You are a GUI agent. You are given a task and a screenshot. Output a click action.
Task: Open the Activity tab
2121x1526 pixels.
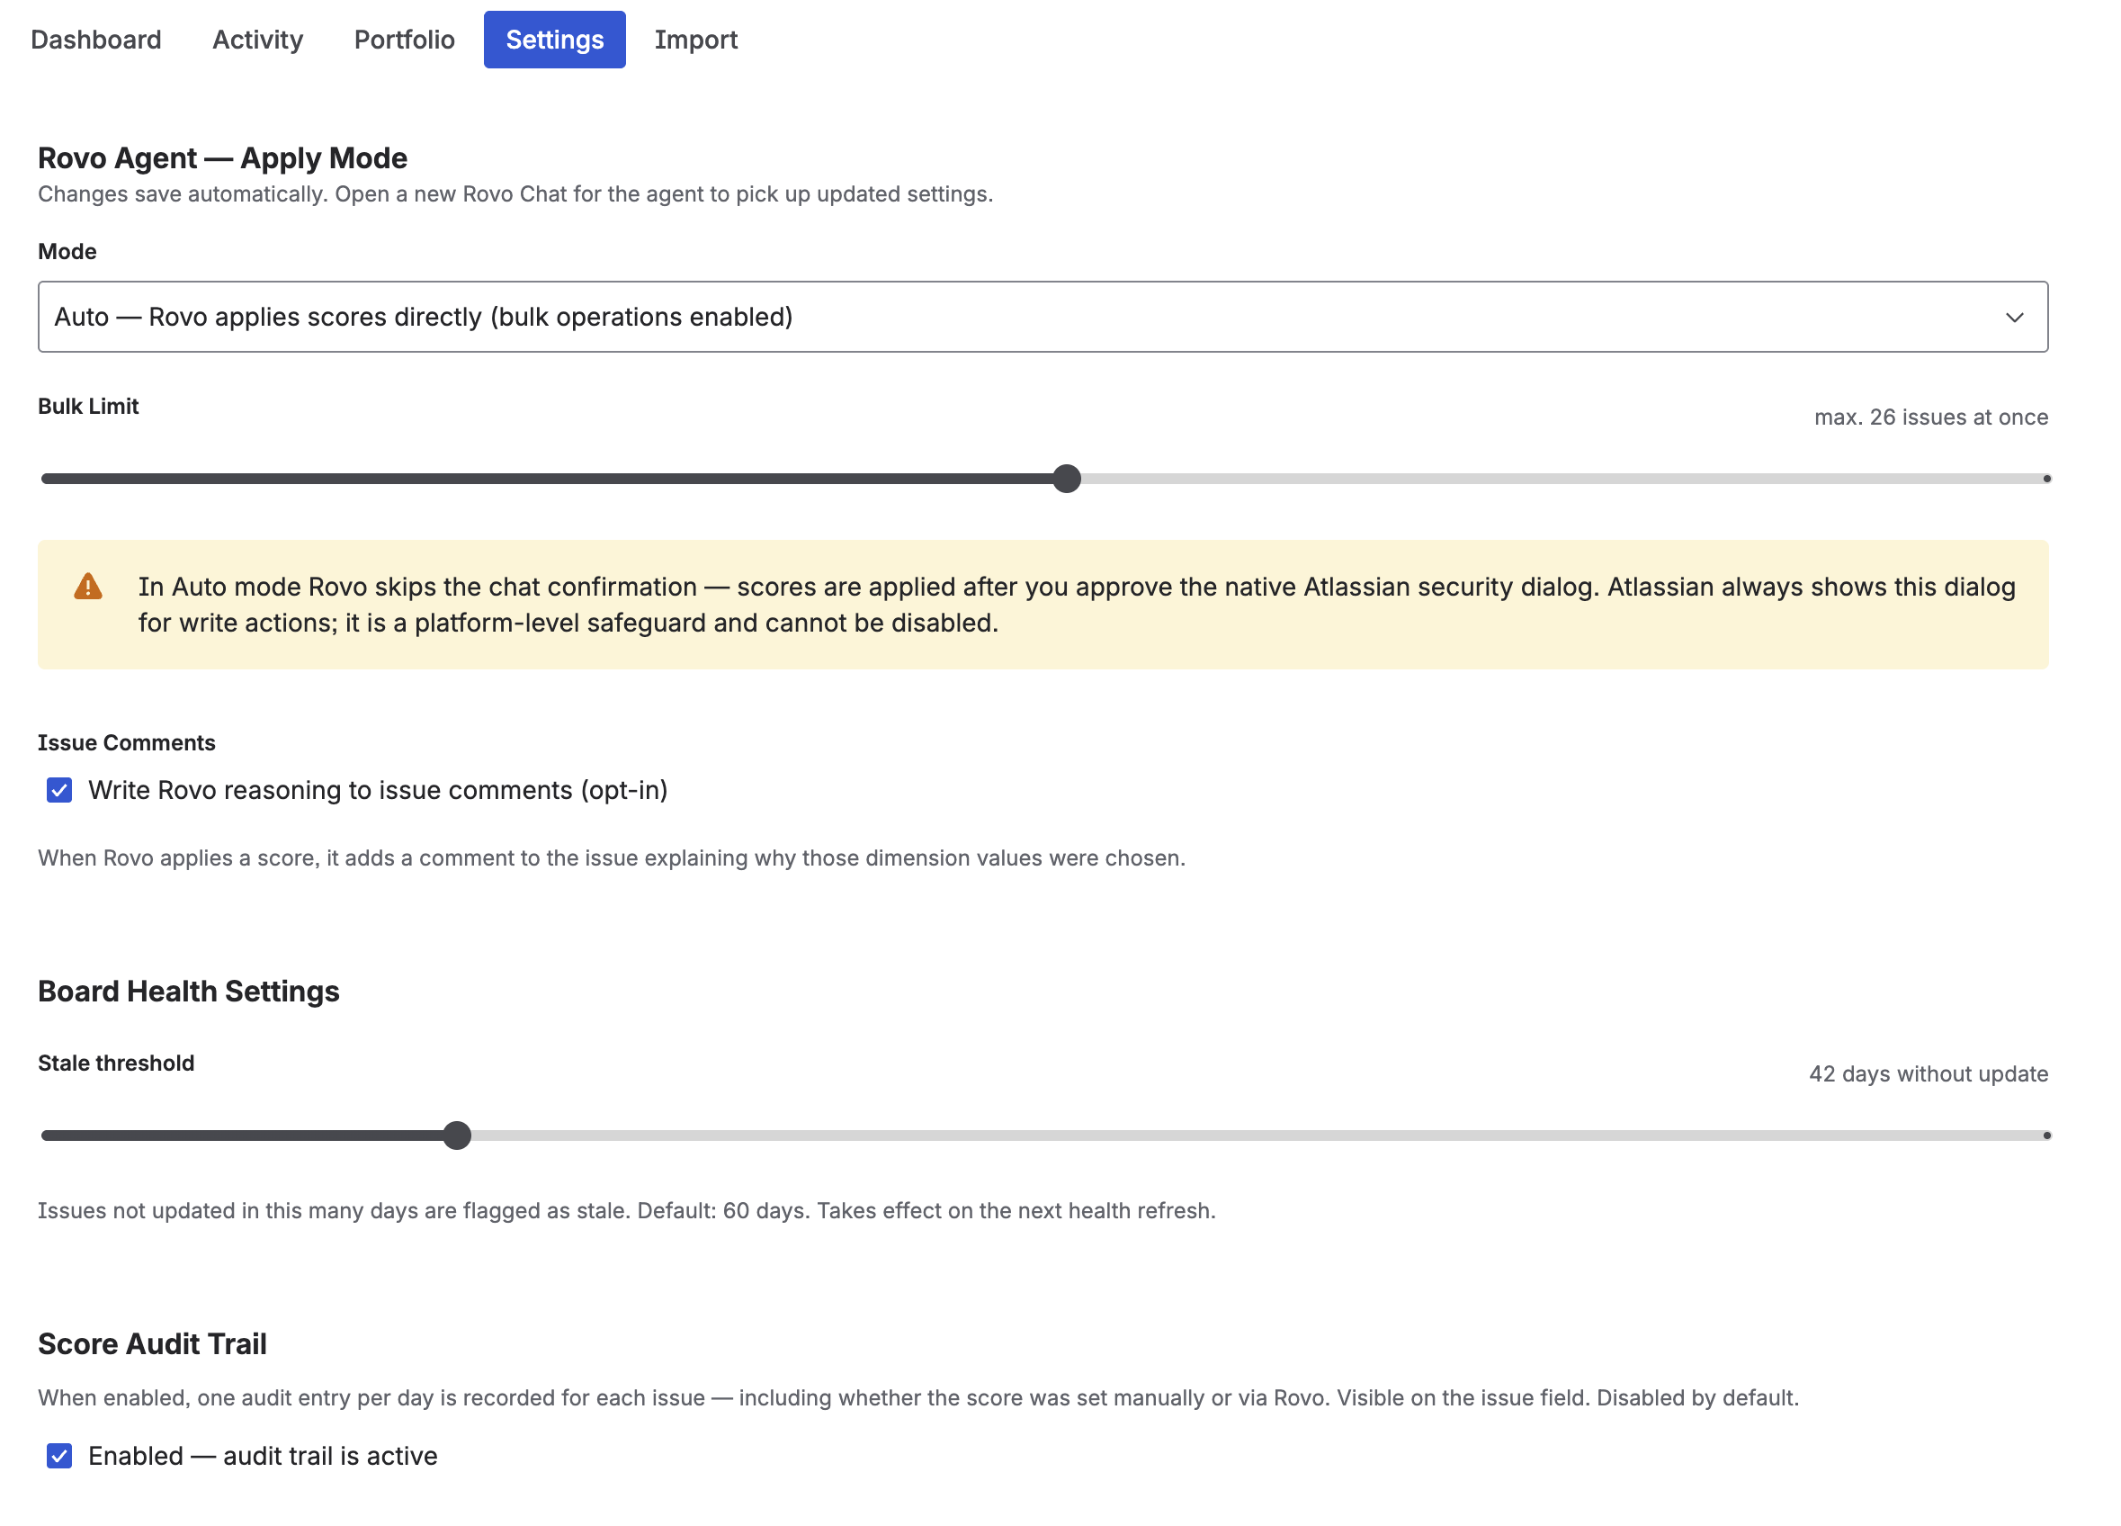[257, 40]
